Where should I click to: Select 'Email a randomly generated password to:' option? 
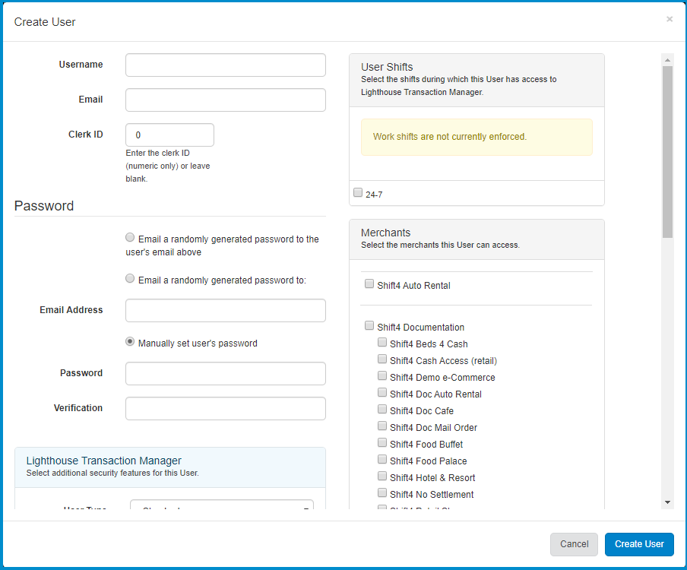(x=131, y=279)
